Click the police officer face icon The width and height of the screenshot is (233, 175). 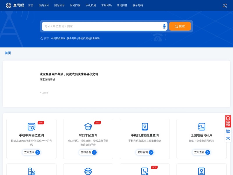(x=88, y=171)
